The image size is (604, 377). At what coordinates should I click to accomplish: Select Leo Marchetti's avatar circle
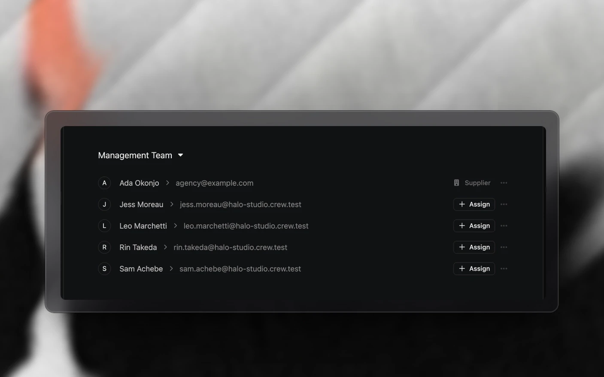pos(104,226)
